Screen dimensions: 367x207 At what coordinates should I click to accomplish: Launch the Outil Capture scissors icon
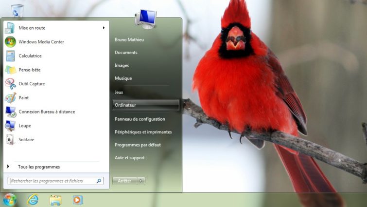(x=10, y=84)
